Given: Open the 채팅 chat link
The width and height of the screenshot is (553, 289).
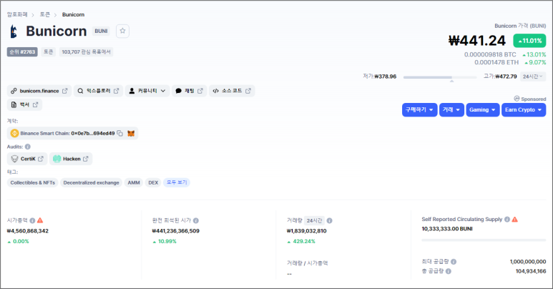Looking at the screenshot, I should 190,91.
